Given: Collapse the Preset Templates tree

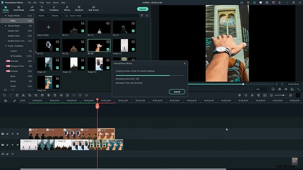Looking at the screenshot, I should click(x=5, y=46).
